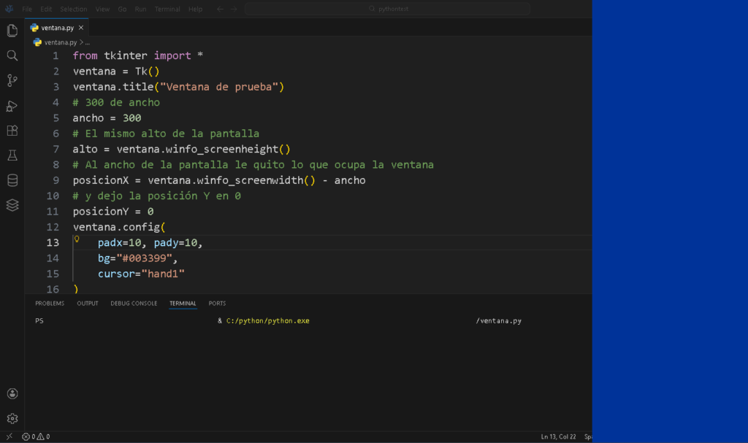This screenshot has height=443, width=748.
Task: Open the View menu
Action: pos(102,9)
